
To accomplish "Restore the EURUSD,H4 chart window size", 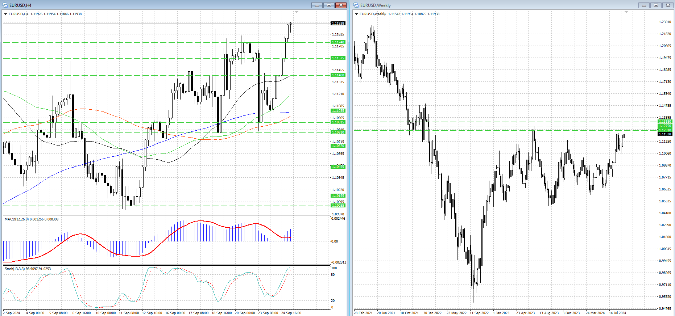I will coord(329,5).
